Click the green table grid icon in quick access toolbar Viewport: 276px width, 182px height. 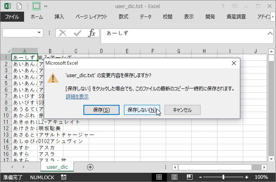37,6
